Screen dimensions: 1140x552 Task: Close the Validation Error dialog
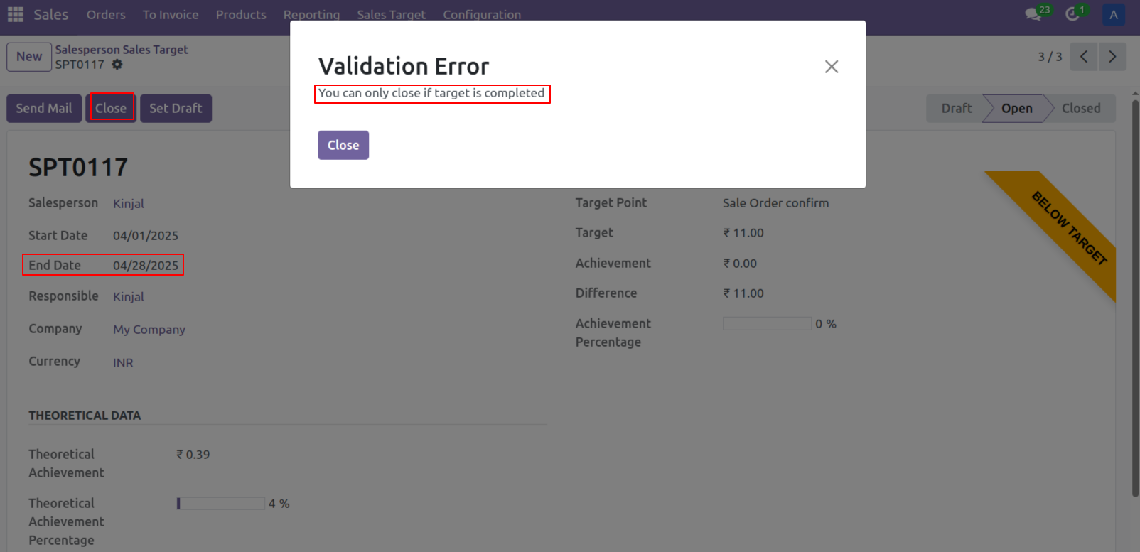point(343,145)
